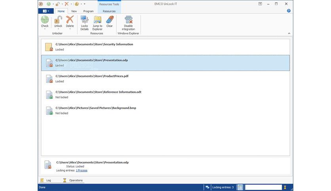331x191 pixels.
Task: Close the EMCO UnLock IT window
Action: [x=286, y=4]
